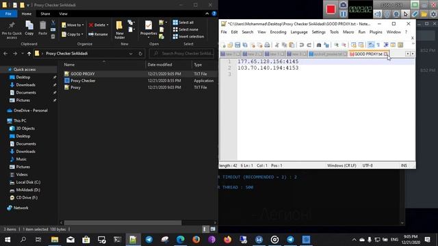Open the Copy to dropdown in Explorer ribbon
This screenshot has width=438, height=246.
tap(73, 34)
